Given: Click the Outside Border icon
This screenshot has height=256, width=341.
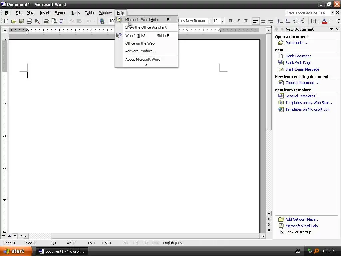Looking at the screenshot, I should point(313,21).
